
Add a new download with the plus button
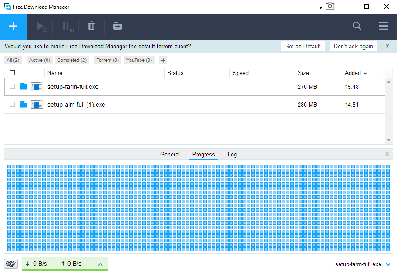point(13,27)
